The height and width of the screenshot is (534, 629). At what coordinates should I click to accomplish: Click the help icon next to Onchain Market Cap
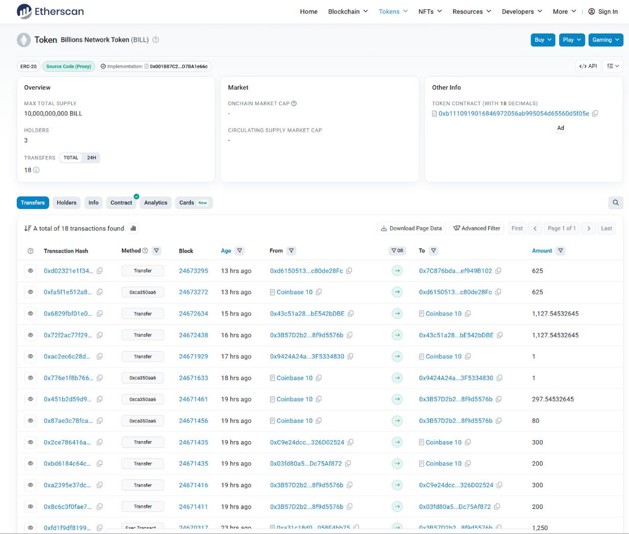tap(294, 103)
